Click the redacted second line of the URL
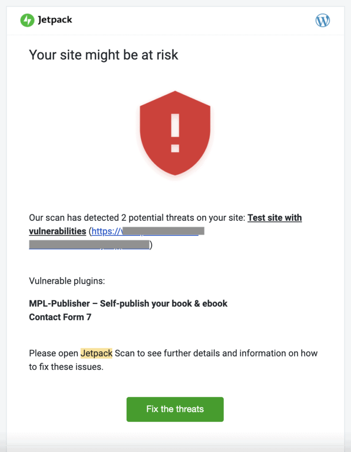The height and width of the screenshot is (452, 351). (90, 245)
